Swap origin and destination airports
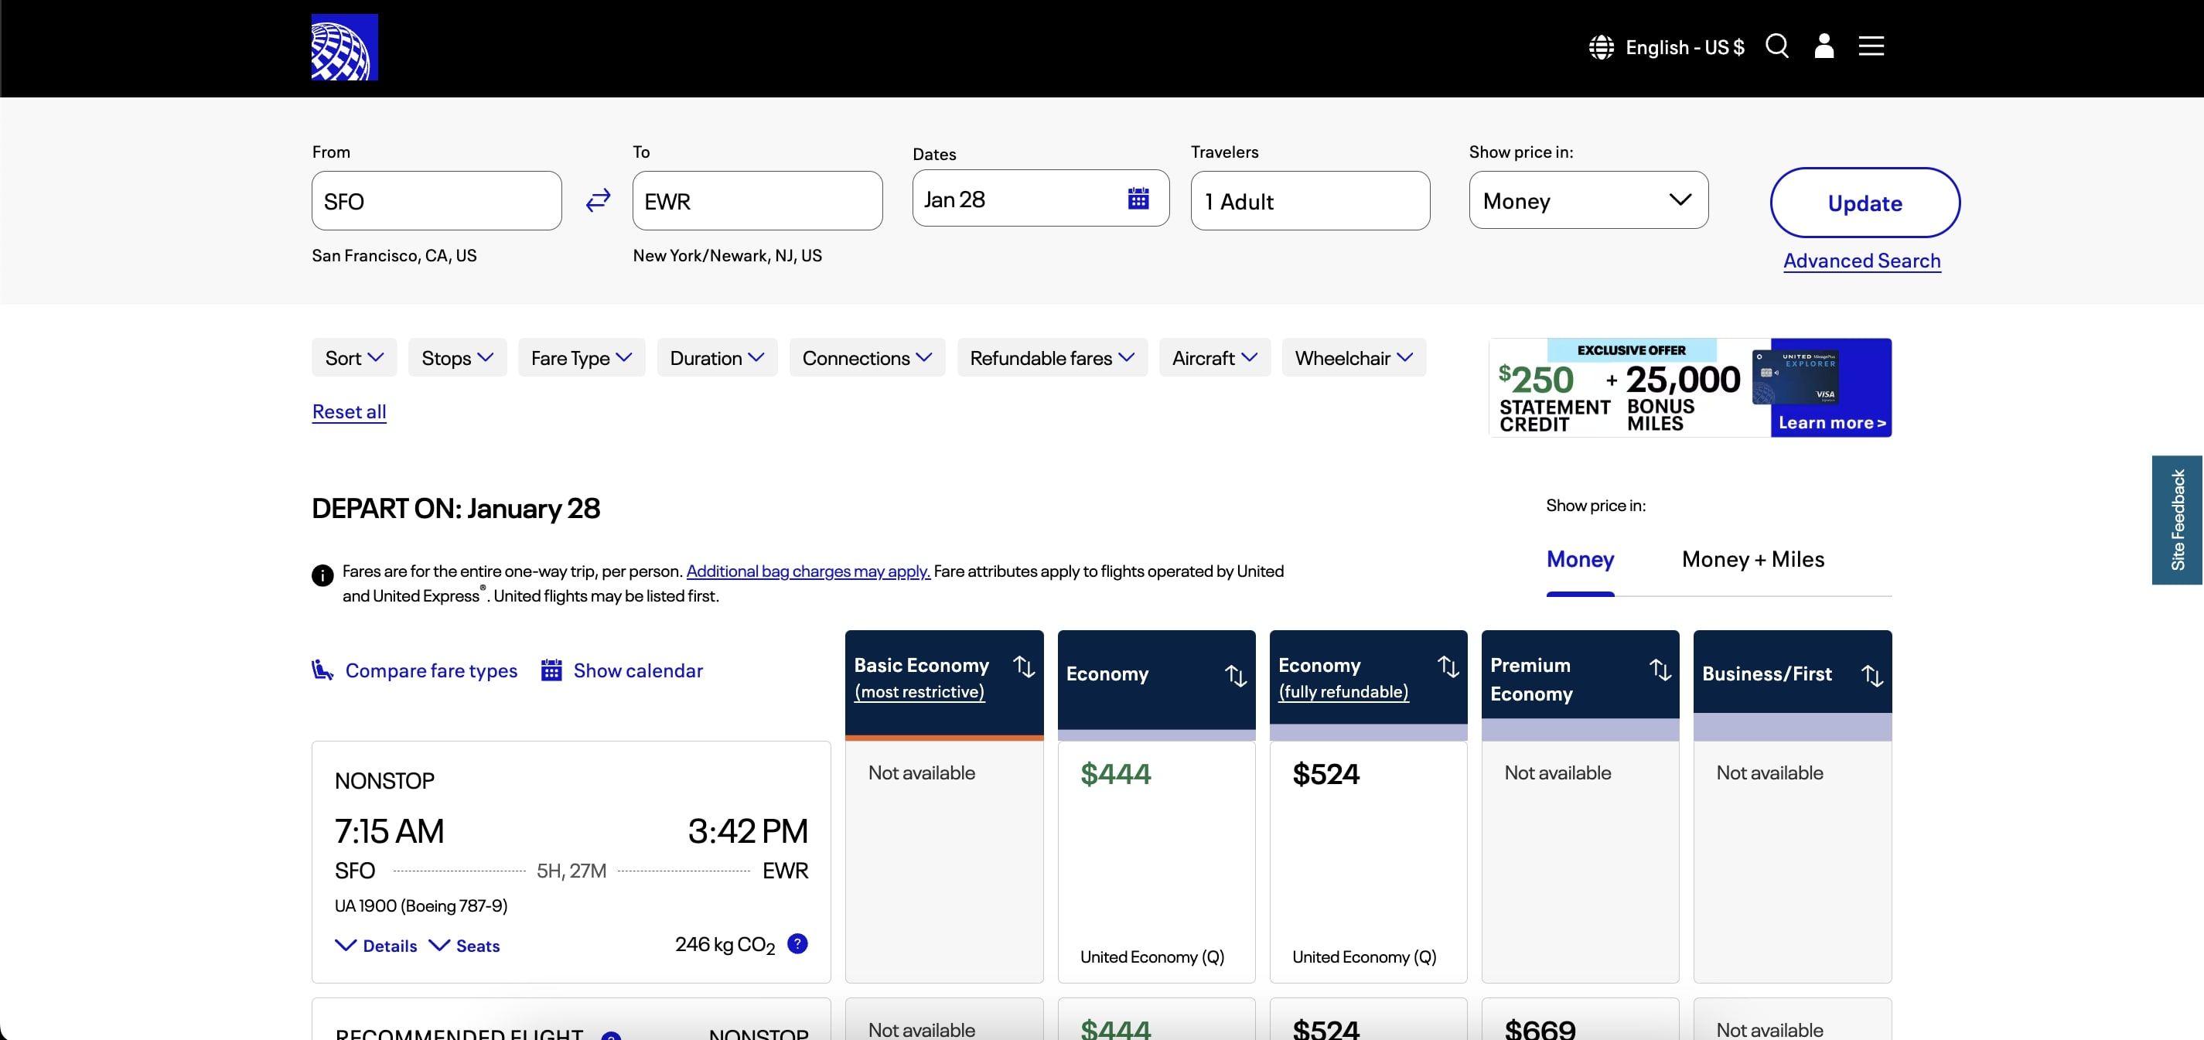This screenshot has height=1040, width=2204. [x=598, y=200]
